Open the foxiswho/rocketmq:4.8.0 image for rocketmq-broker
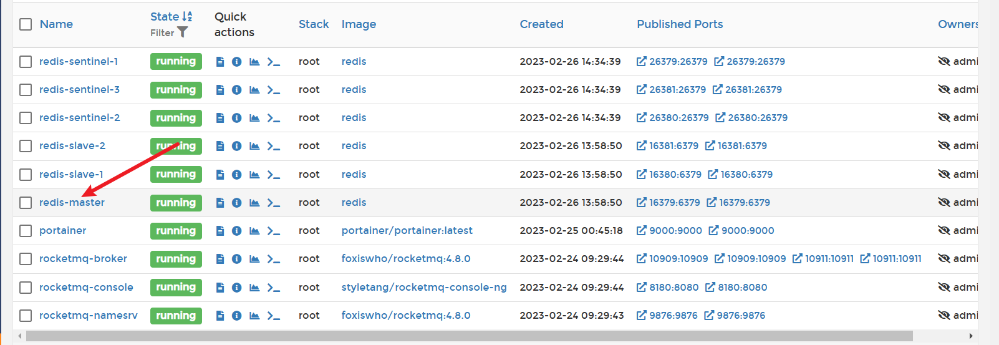 [405, 259]
